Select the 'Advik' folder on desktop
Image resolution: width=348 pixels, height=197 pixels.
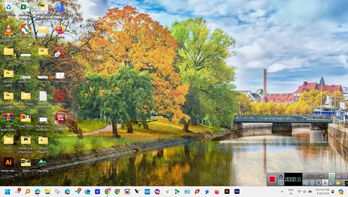coord(26,165)
